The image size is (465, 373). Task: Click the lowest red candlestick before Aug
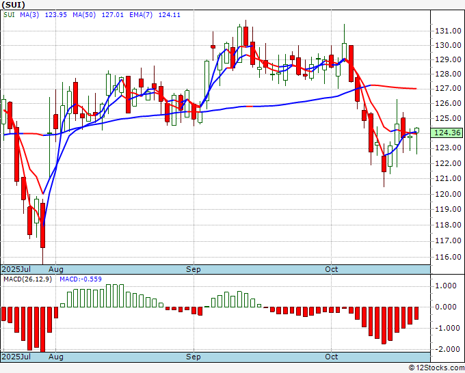pyautogui.click(x=42, y=225)
